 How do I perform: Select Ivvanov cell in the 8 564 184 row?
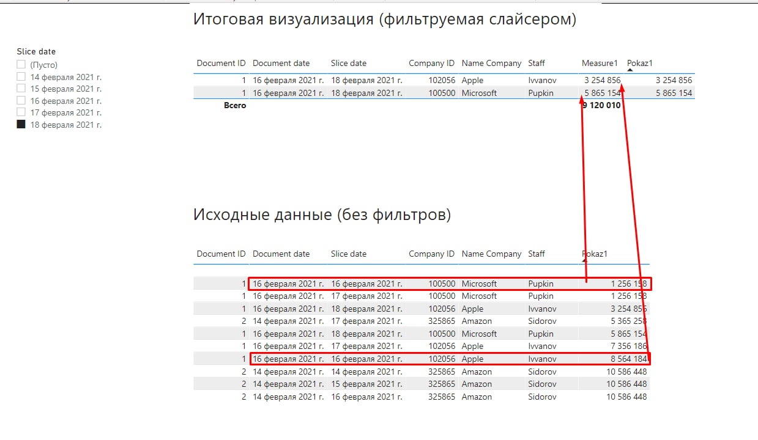(543, 359)
